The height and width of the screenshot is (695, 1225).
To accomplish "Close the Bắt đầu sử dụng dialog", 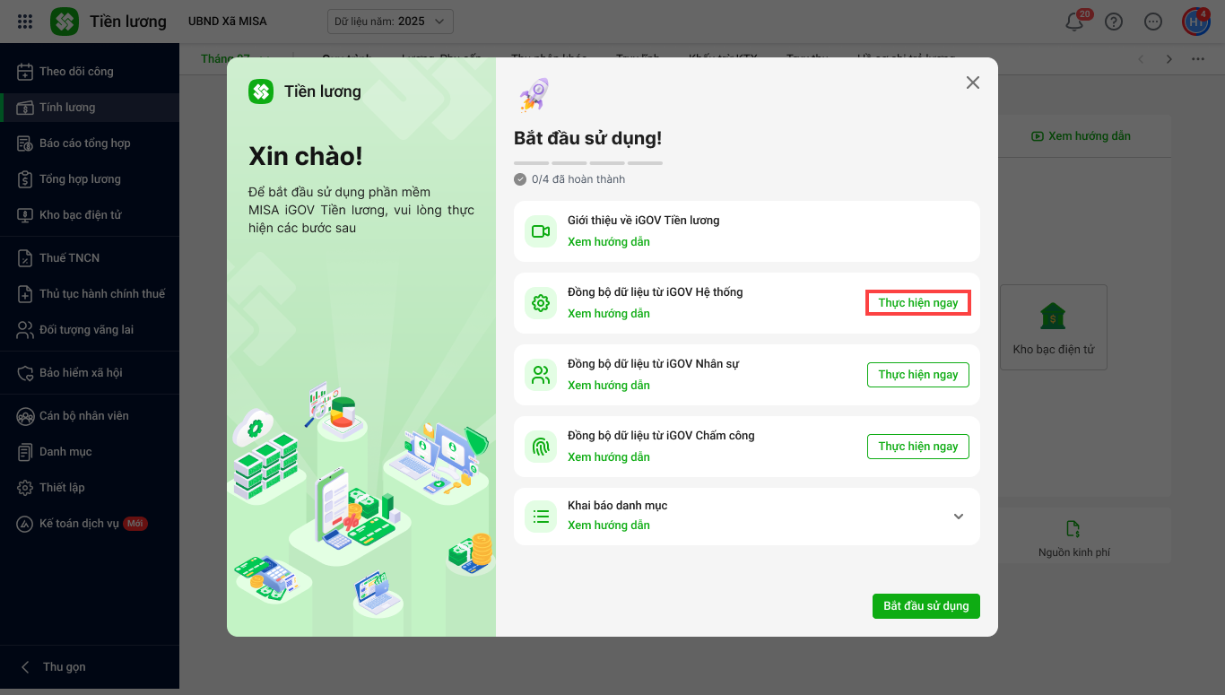I will pos(972,83).
